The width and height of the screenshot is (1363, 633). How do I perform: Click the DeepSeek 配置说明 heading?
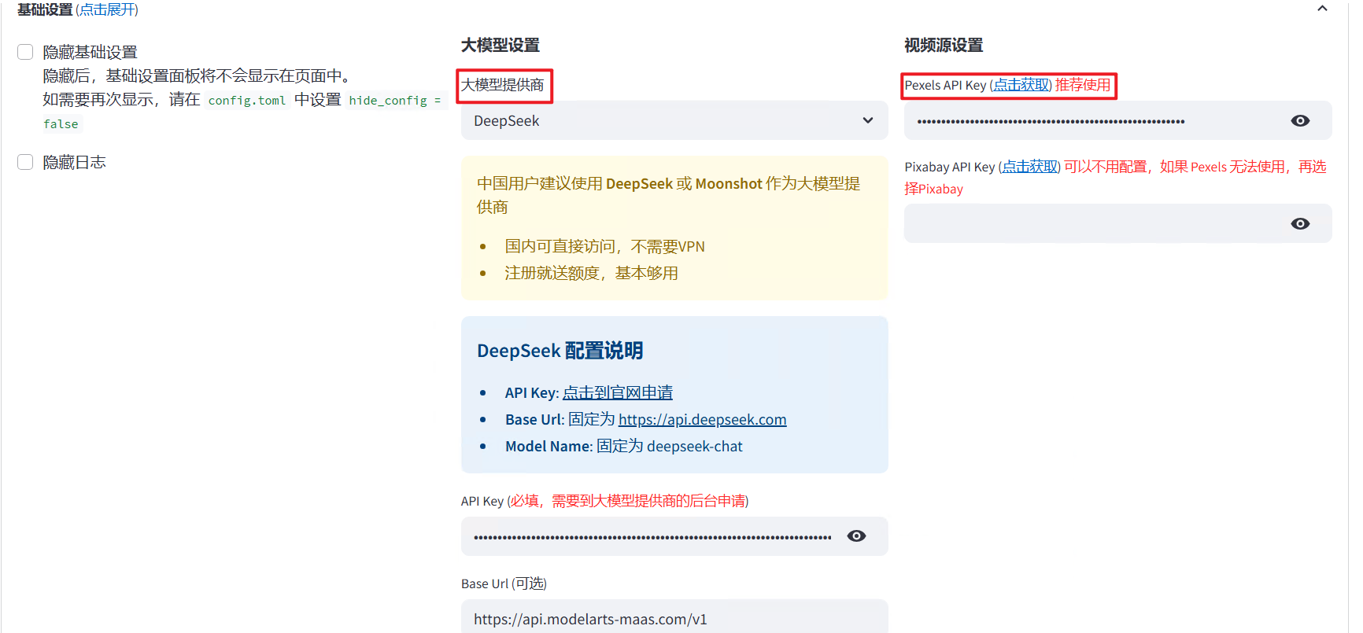coord(560,351)
